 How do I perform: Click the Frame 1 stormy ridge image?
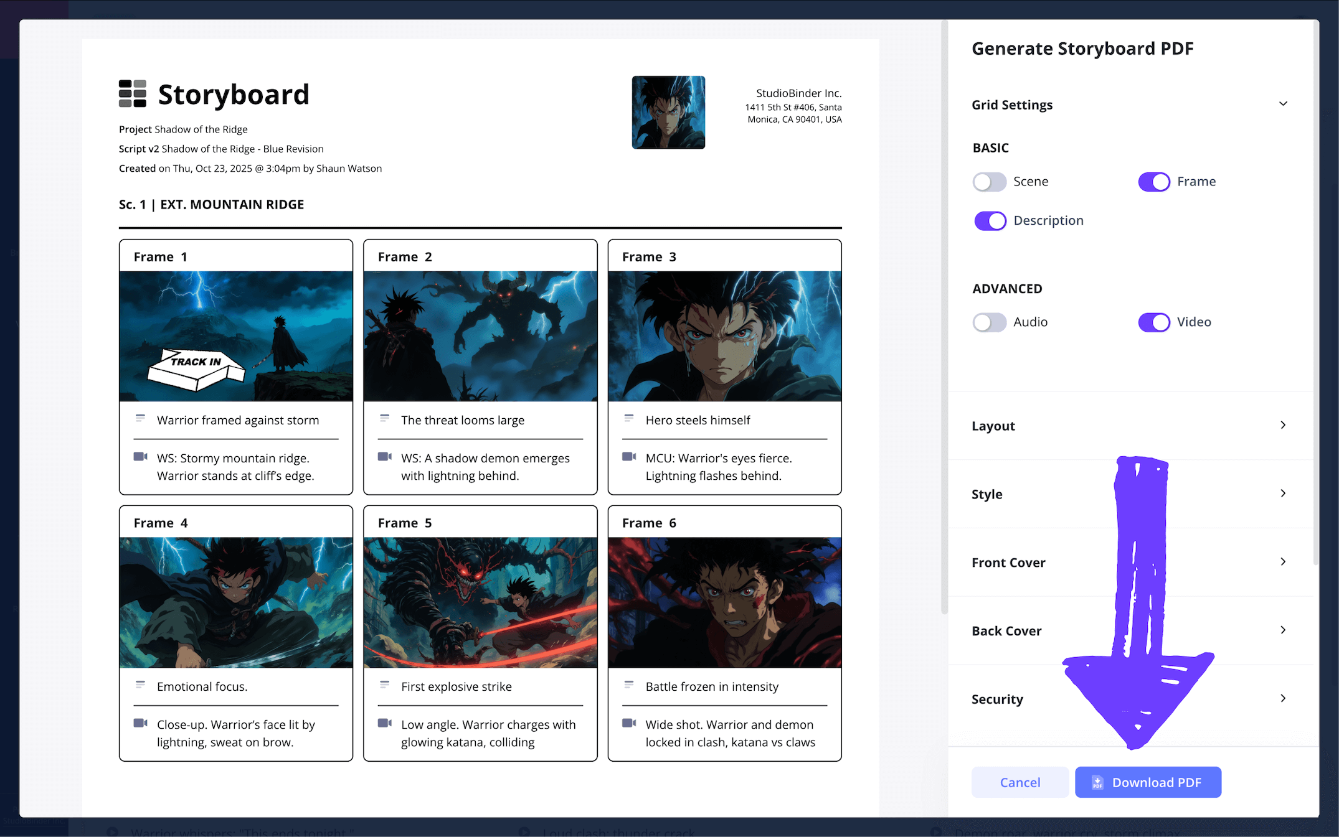point(236,336)
